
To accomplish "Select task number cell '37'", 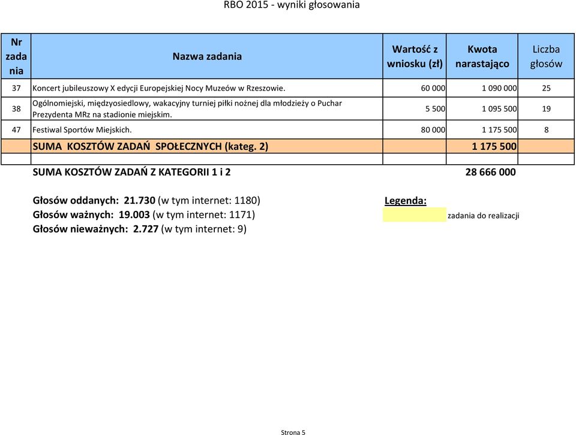I will (x=16, y=88).
